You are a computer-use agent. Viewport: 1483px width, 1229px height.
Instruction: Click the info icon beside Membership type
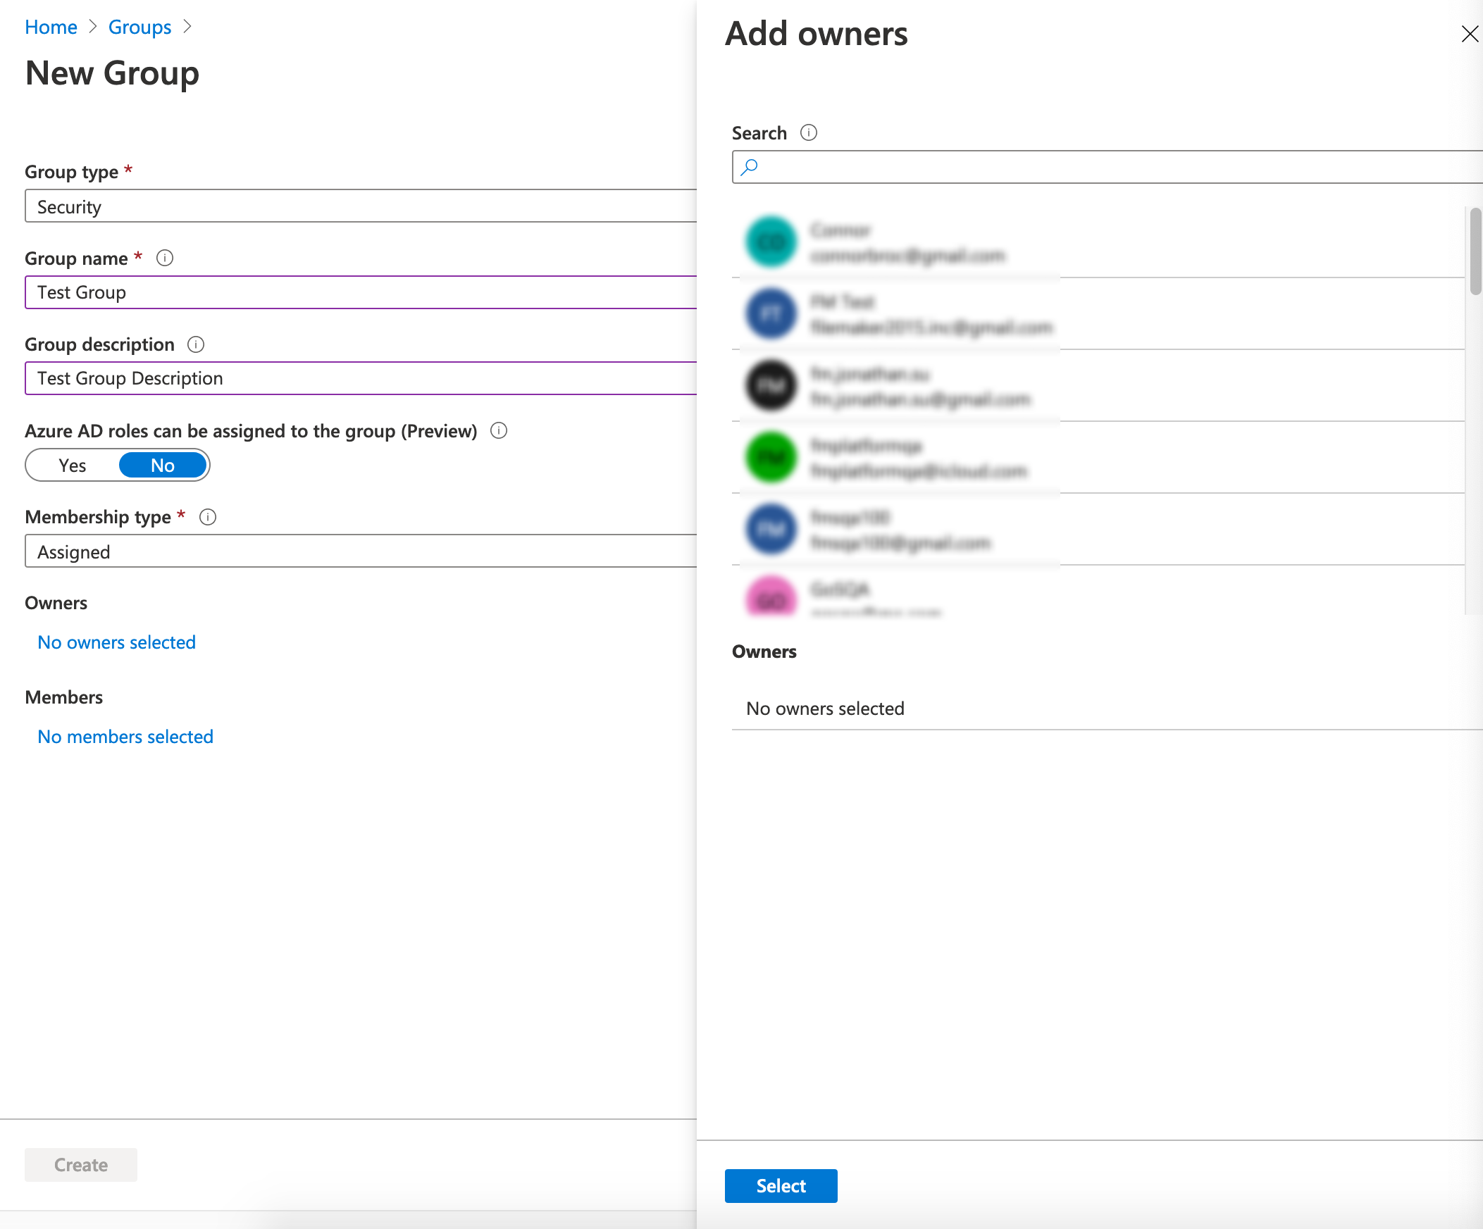pyautogui.click(x=209, y=517)
